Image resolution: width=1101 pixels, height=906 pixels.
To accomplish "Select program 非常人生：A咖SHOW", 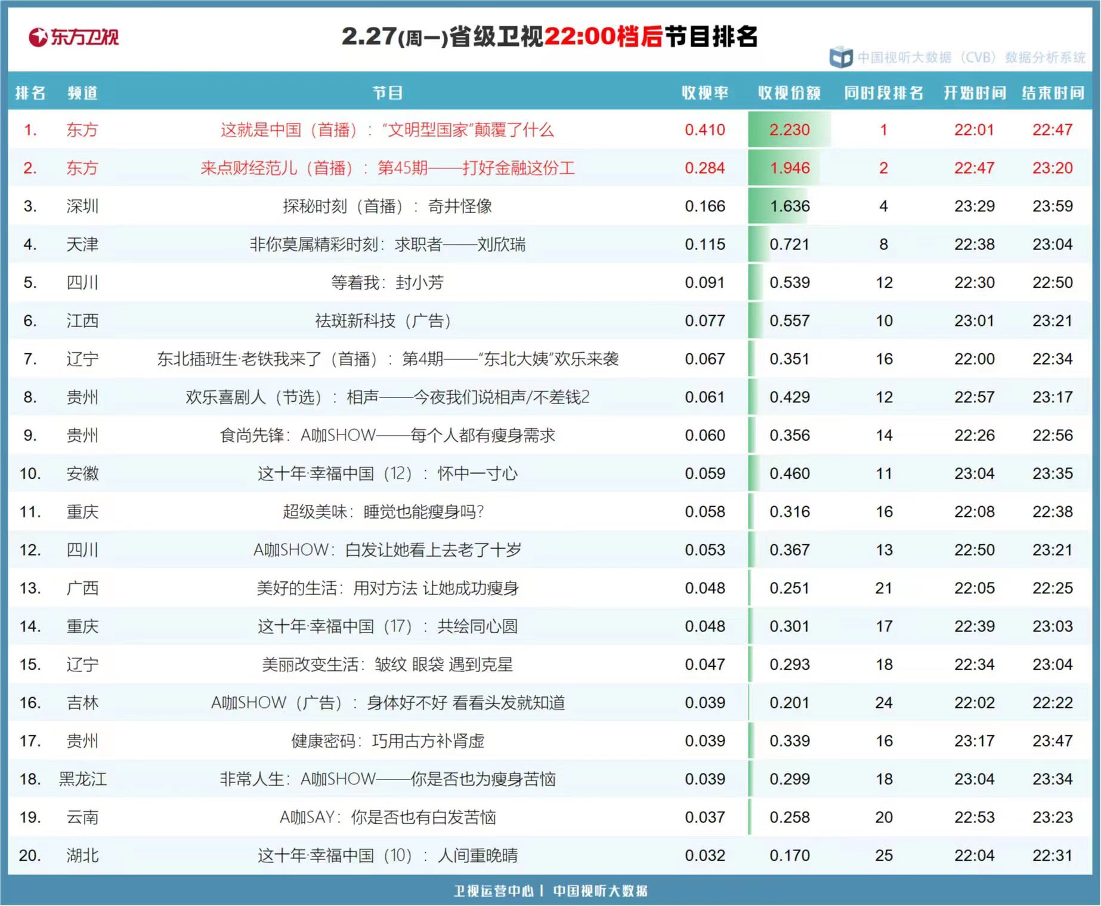I will pyautogui.click(x=388, y=779).
